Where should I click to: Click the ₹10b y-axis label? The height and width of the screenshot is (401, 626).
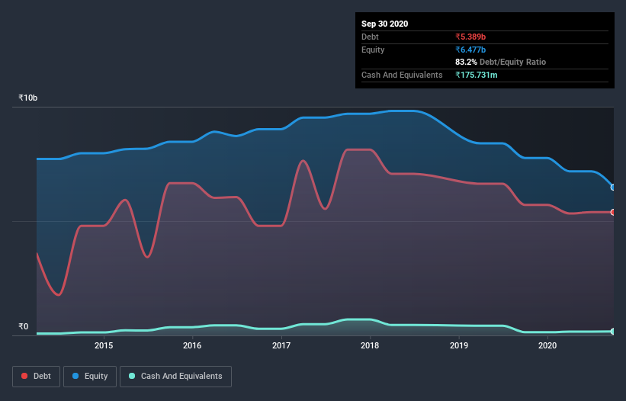28,98
